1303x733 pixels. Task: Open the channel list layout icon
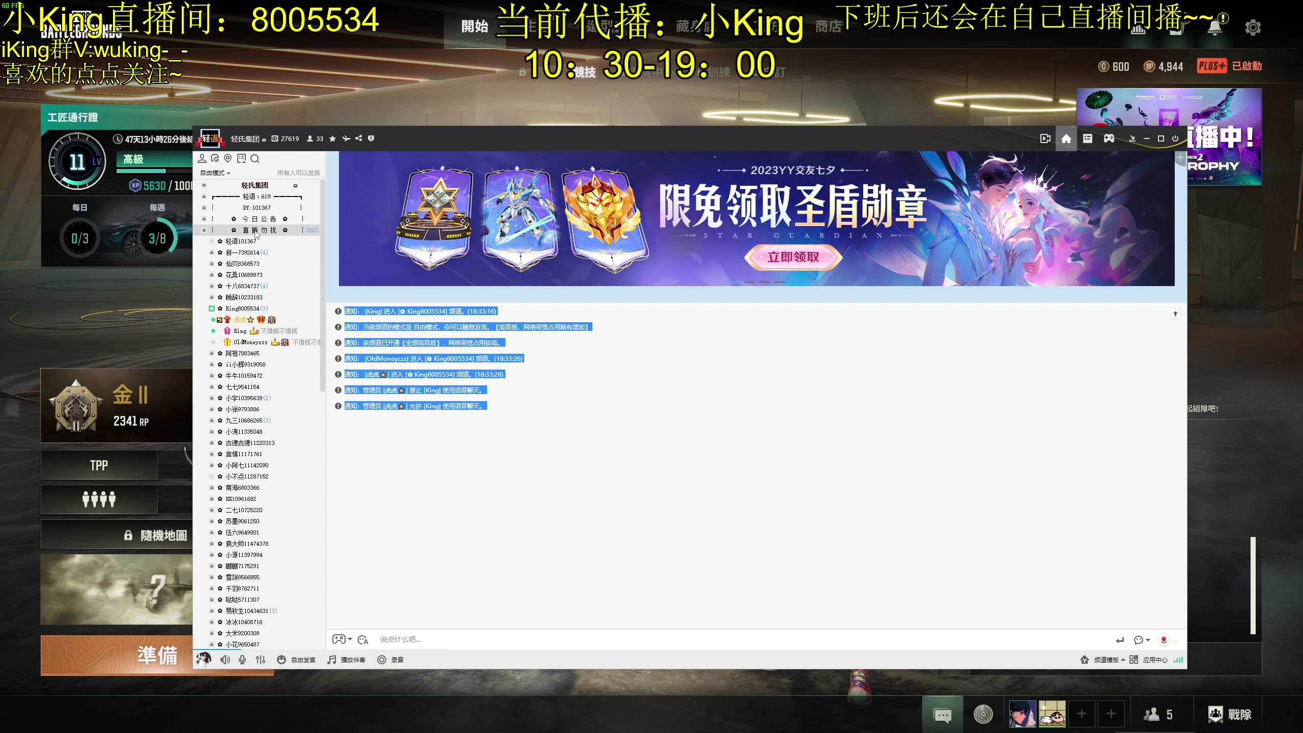1088,138
